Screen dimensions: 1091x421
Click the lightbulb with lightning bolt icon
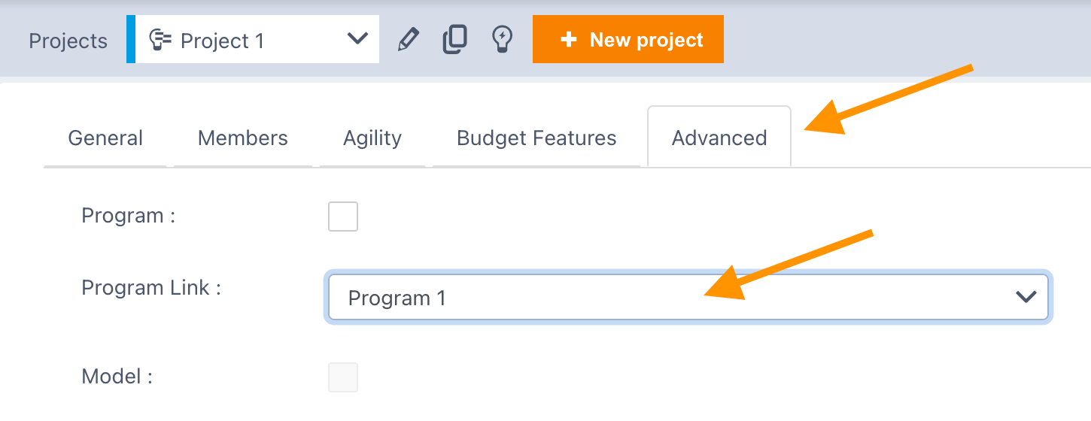coord(502,39)
